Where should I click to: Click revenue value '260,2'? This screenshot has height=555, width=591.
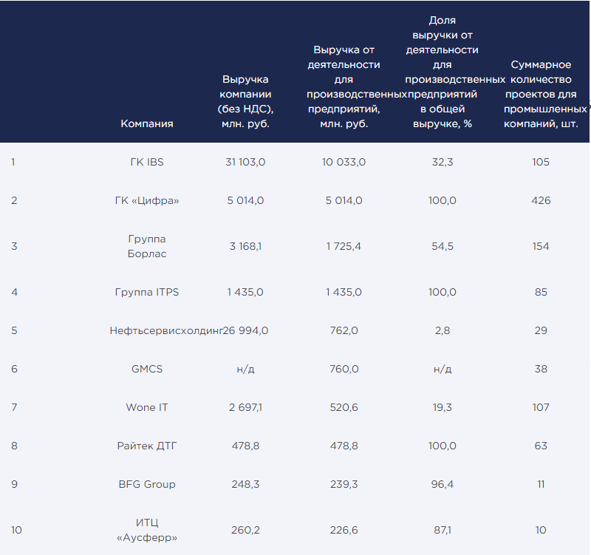245,531
